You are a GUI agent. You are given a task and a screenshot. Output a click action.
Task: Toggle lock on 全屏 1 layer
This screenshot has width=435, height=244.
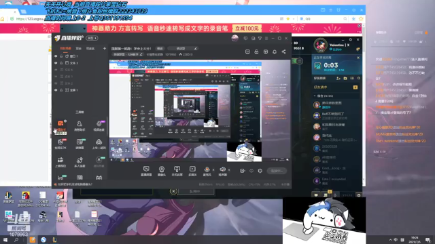pos(61,90)
